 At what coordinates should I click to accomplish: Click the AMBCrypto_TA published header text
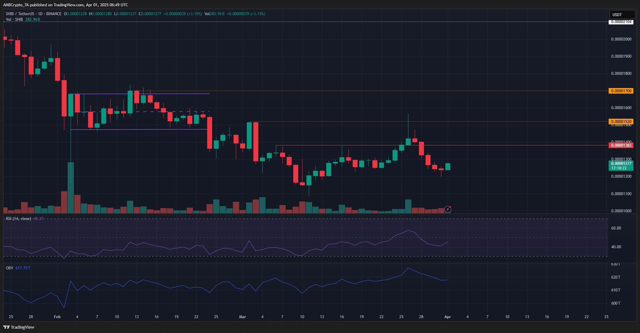tap(65, 5)
